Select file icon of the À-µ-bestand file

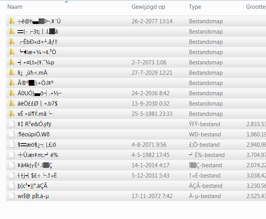point(11,196)
